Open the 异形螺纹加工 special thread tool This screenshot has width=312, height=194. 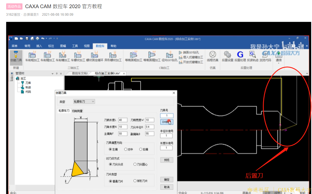point(113,56)
